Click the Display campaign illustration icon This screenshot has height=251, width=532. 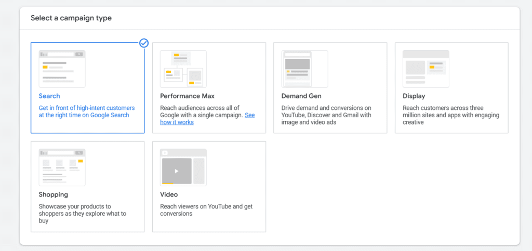click(x=426, y=69)
